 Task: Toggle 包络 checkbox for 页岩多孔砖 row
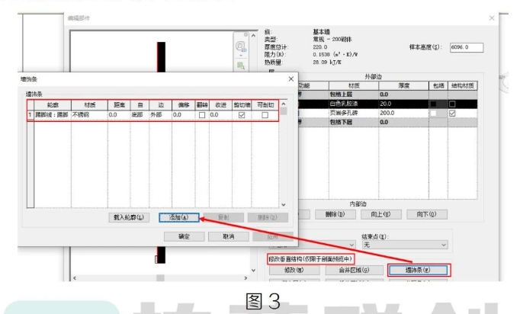pos(433,113)
